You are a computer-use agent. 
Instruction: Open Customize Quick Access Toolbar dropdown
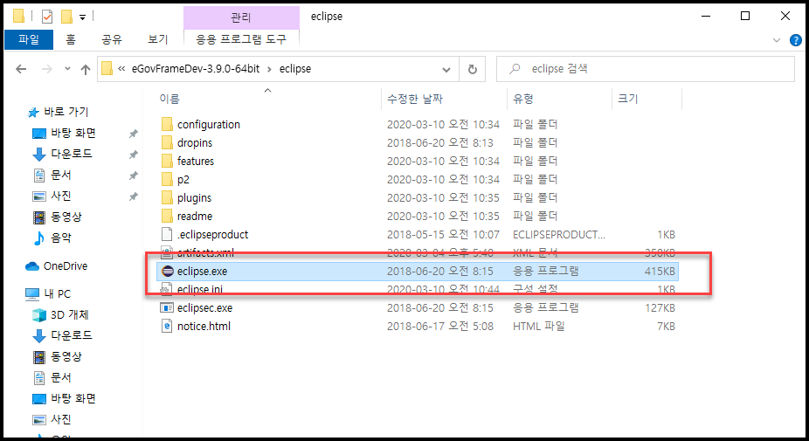click(82, 17)
